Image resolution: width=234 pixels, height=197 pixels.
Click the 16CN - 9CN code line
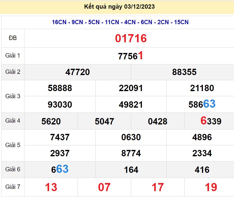click(120, 22)
